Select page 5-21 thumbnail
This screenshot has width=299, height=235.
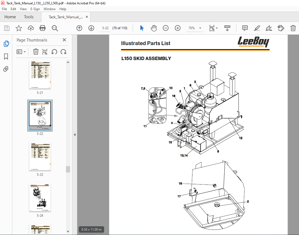pos(40,75)
